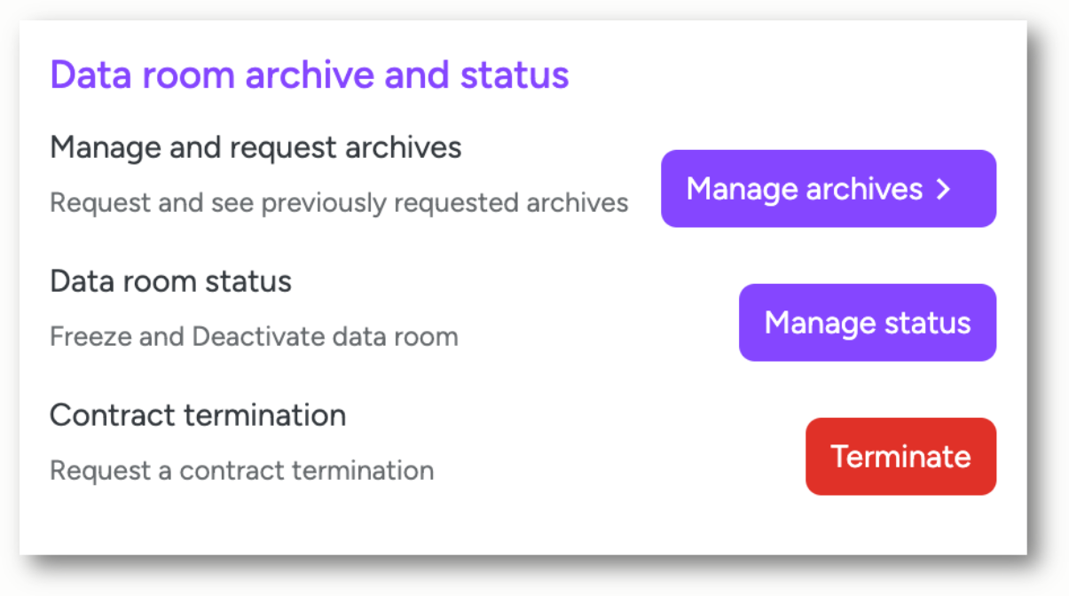Click the word 'archives' on the purple button
The image size is (1069, 596).
pyautogui.click(x=865, y=189)
